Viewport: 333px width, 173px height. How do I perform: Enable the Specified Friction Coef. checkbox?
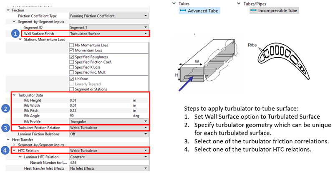[72, 62]
